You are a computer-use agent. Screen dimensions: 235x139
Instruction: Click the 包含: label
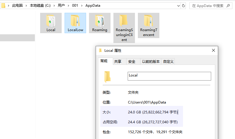(106, 132)
